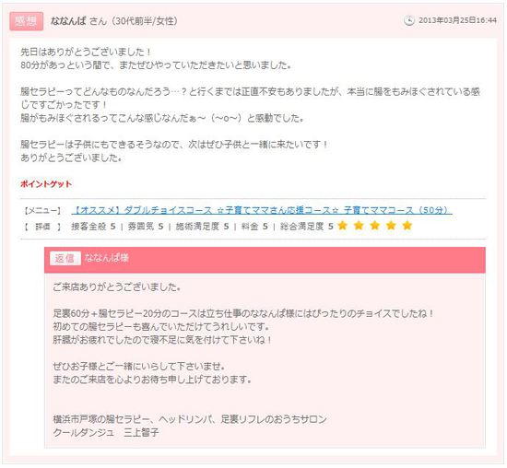This screenshot has width=507, height=468.
Task: Click the clock icon beside the timestamp
Action: tap(408, 20)
